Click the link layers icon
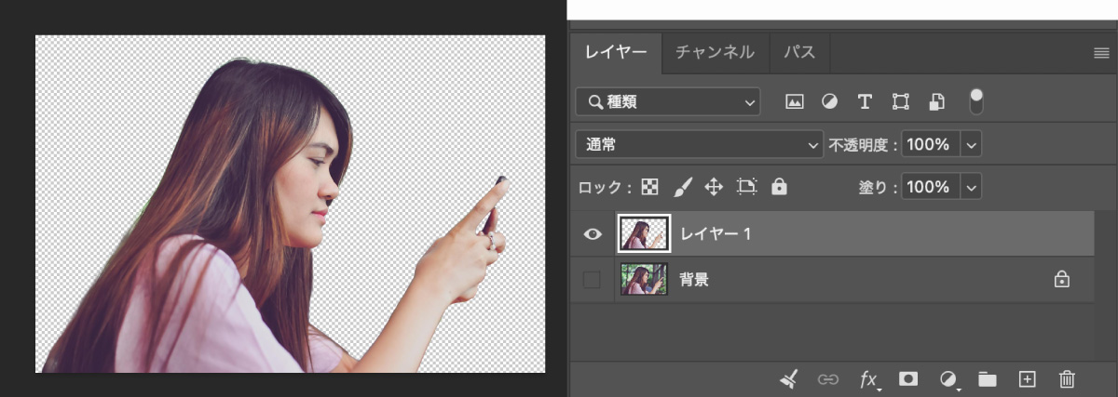1118x397 pixels. click(827, 378)
